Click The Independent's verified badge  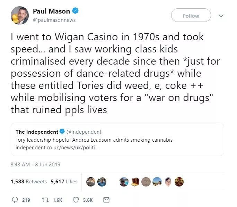pos(62,132)
